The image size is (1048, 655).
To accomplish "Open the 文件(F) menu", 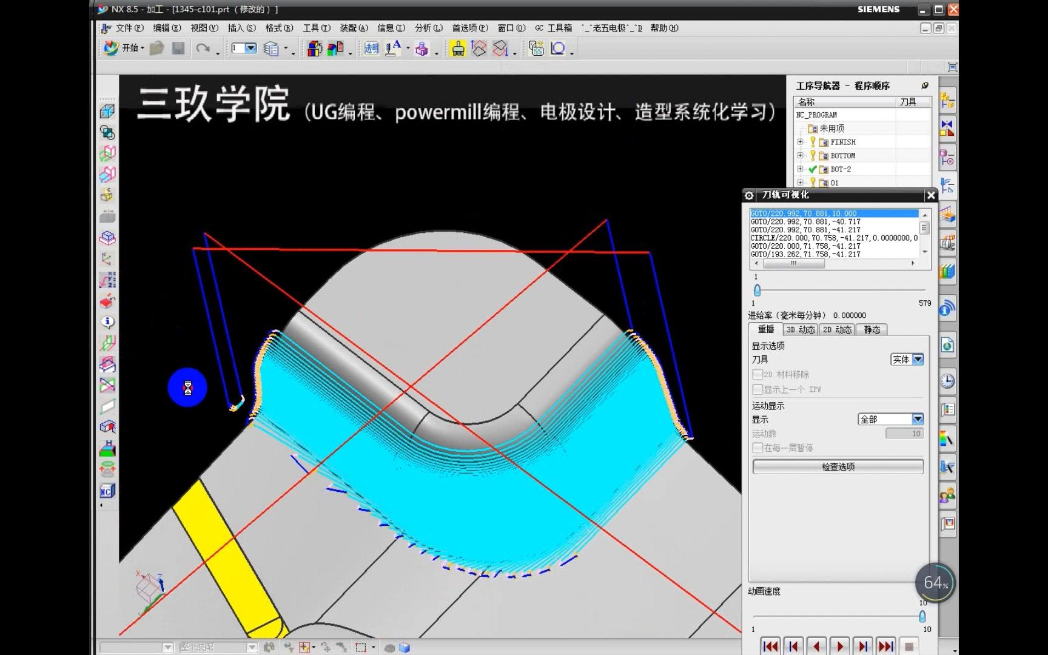I will 129,28.
